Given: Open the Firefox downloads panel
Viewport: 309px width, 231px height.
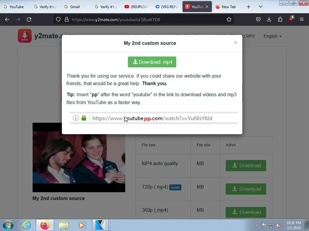Looking at the screenshot, I should pyautogui.click(x=269, y=19).
